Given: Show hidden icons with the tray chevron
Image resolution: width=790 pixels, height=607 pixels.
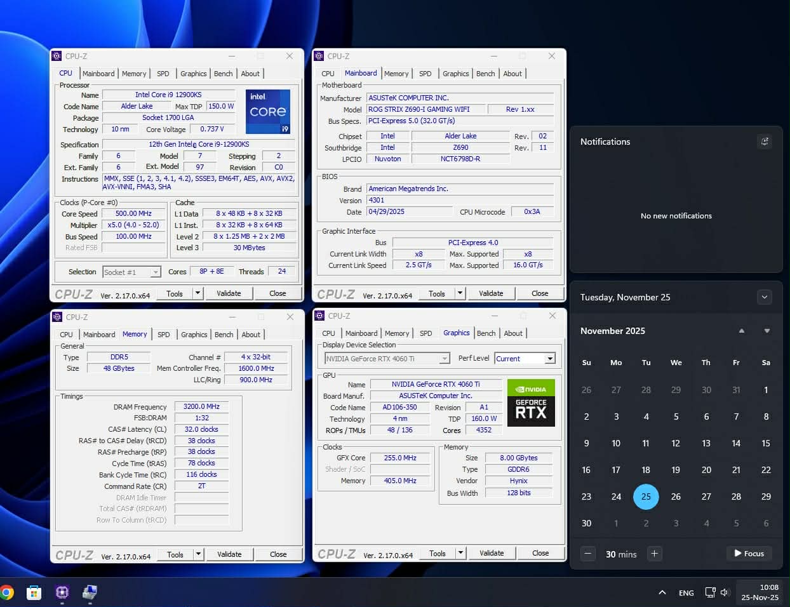Looking at the screenshot, I should click(x=662, y=592).
